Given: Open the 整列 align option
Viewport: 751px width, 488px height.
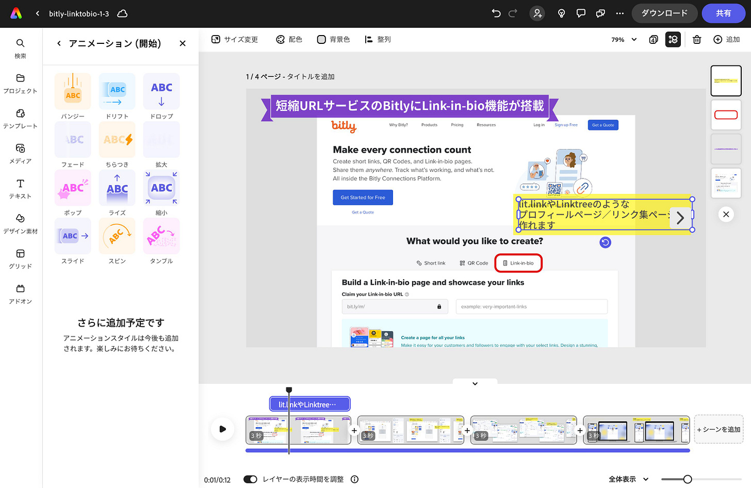Looking at the screenshot, I should (x=378, y=39).
